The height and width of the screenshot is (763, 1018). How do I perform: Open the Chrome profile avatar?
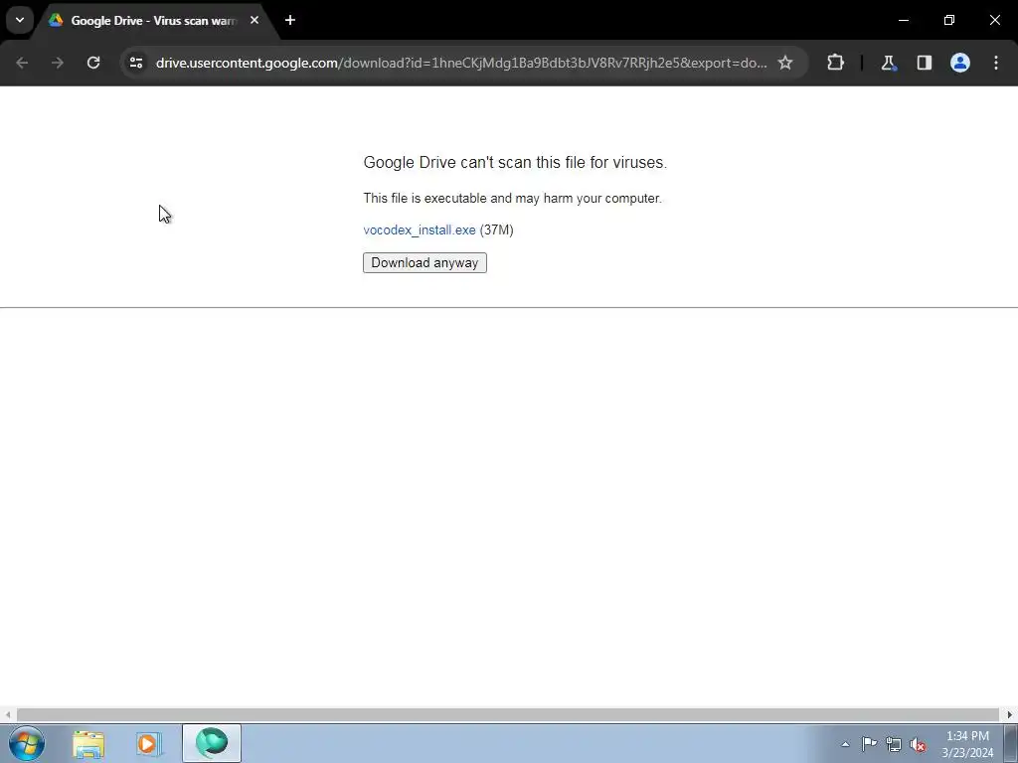click(x=959, y=63)
